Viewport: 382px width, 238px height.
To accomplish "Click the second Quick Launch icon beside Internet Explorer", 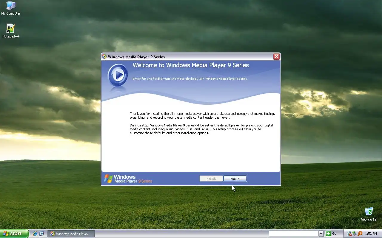I will 42,234.
